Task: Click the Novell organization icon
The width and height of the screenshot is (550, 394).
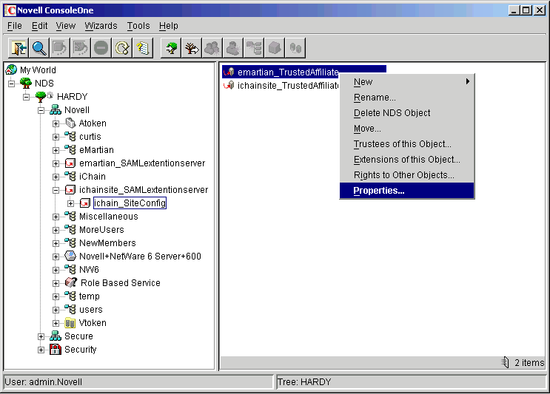Action: point(56,109)
